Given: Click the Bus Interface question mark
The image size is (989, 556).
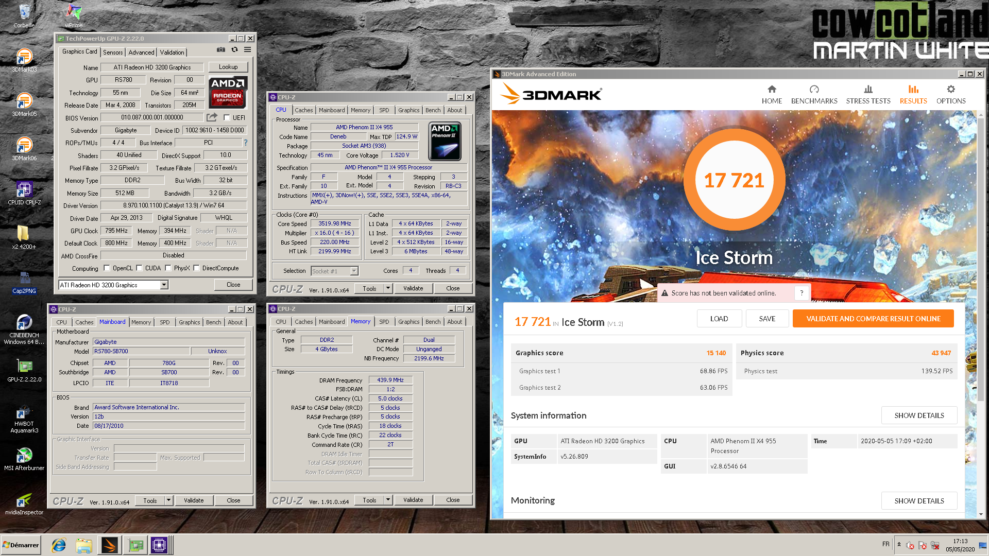Looking at the screenshot, I should click(246, 143).
